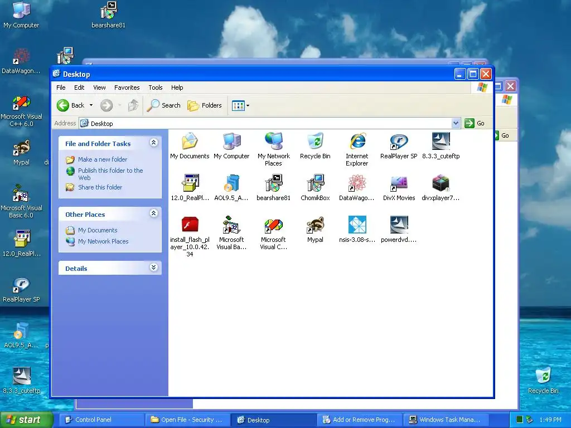The image size is (571, 428).
Task: Select Recycle Bin icon in Desktop window
Action: tap(316, 145)
